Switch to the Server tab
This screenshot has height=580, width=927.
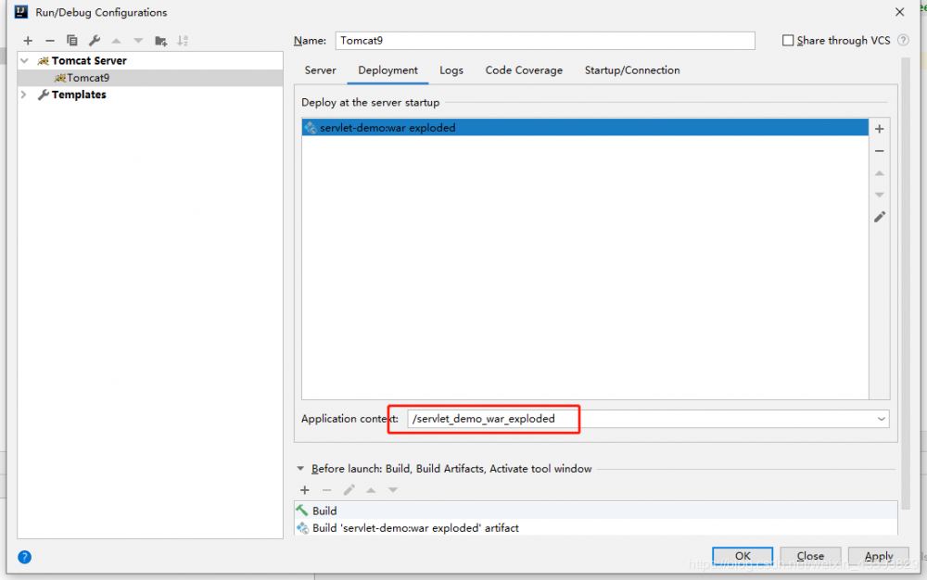tap(321, 70)
